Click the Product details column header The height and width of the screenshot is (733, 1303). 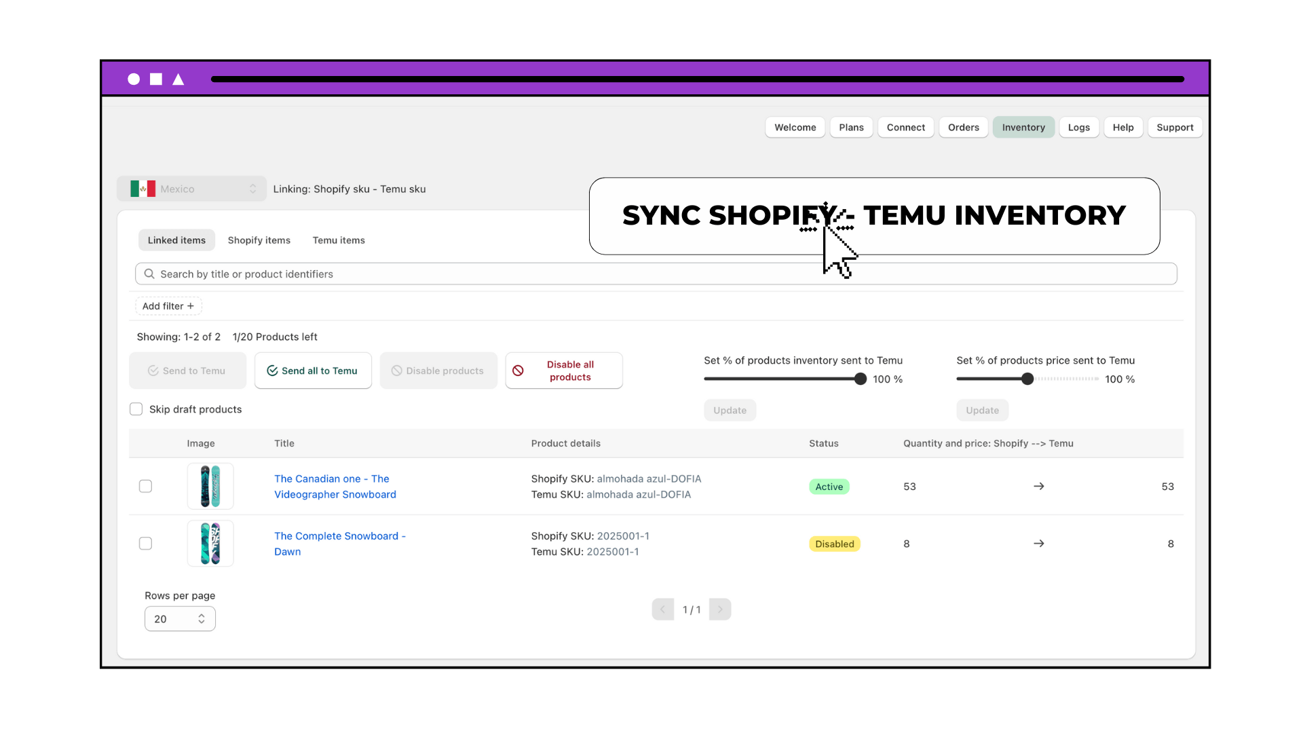pyautogui.click(x=566, y=443)
